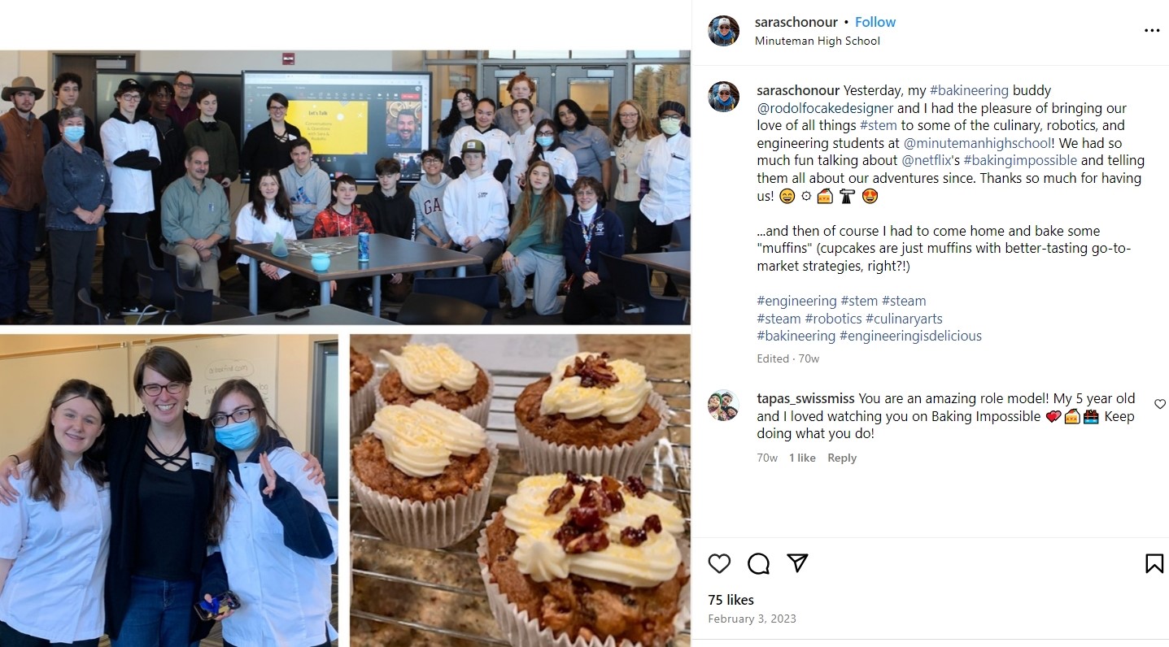Image resolution: width=1169 pixels, height=647 pixels.
Task: Reply to the tapas_swissmiss comment
Action: coord(842,458)
